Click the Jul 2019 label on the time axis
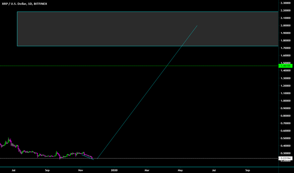This screenshot has width=294, height=173. (14, 170)
